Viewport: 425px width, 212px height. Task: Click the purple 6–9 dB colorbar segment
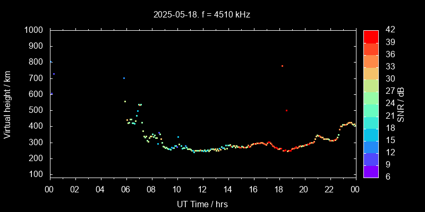(371, 171)
